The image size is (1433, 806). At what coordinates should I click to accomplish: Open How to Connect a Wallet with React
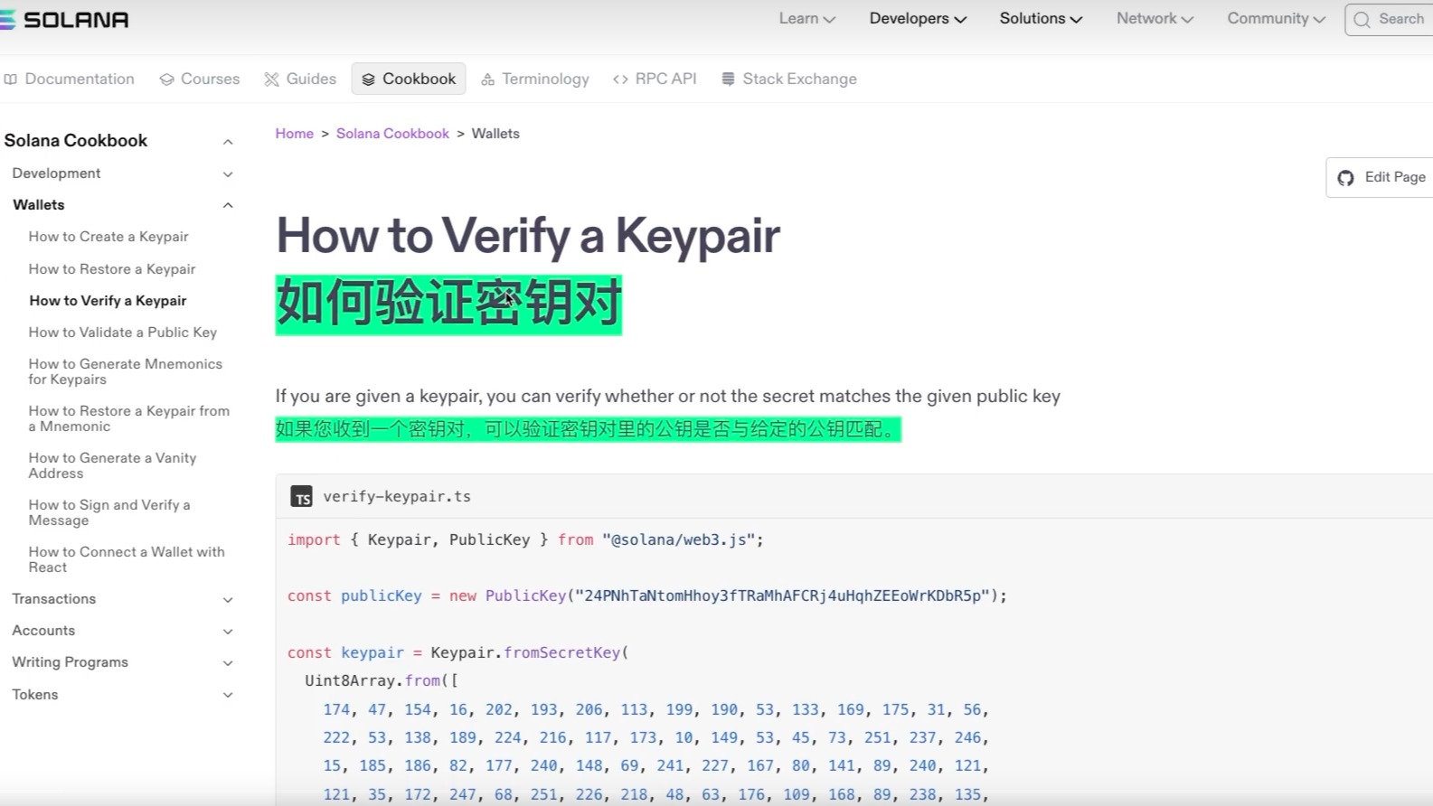127,559
